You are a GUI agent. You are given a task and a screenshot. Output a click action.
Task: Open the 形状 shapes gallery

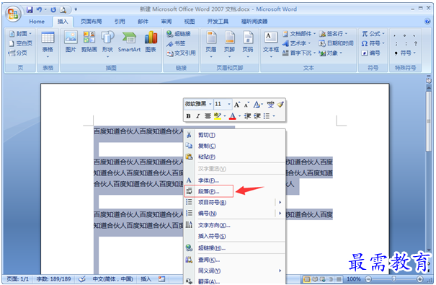[107, 44]
